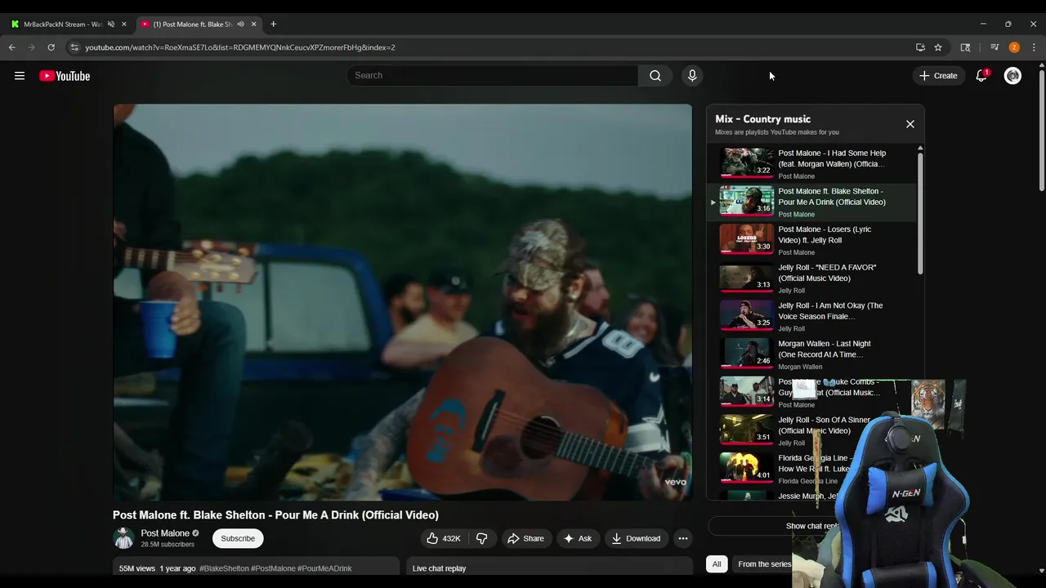Click the Create button
The height and width of the screenshot is (588, 1046).
click(938, 76)
